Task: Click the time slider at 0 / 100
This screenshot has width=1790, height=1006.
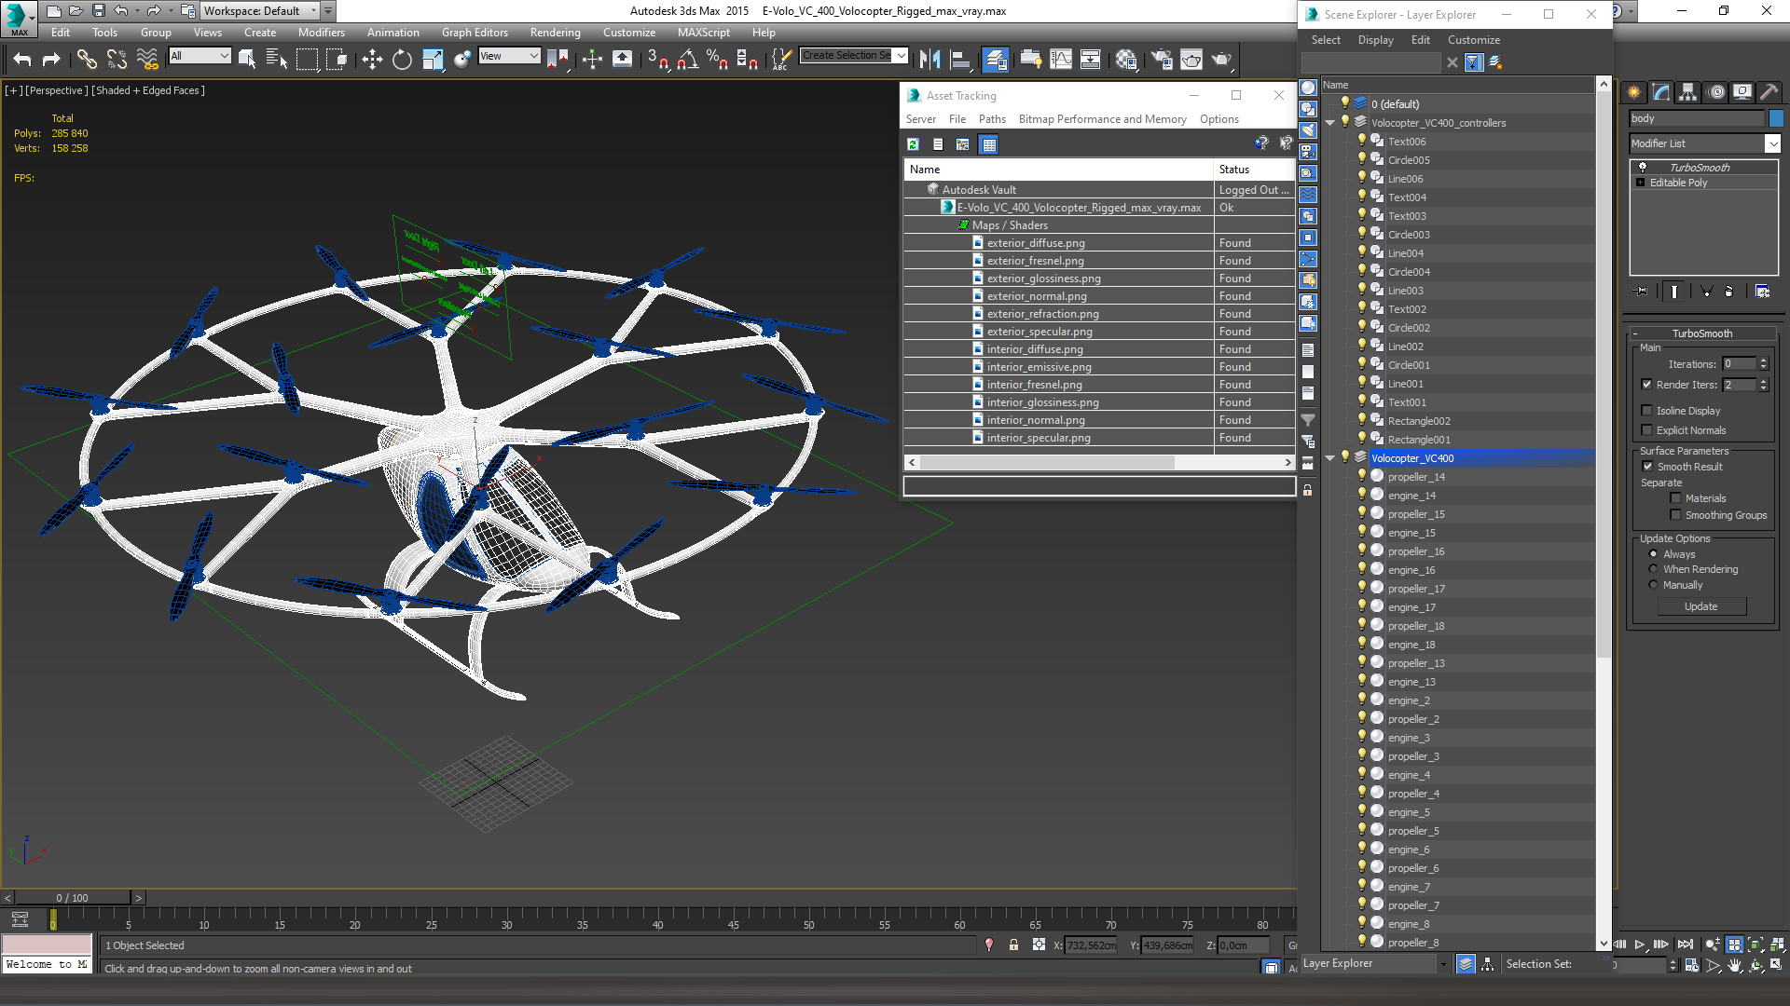Action: pos(73,898)
